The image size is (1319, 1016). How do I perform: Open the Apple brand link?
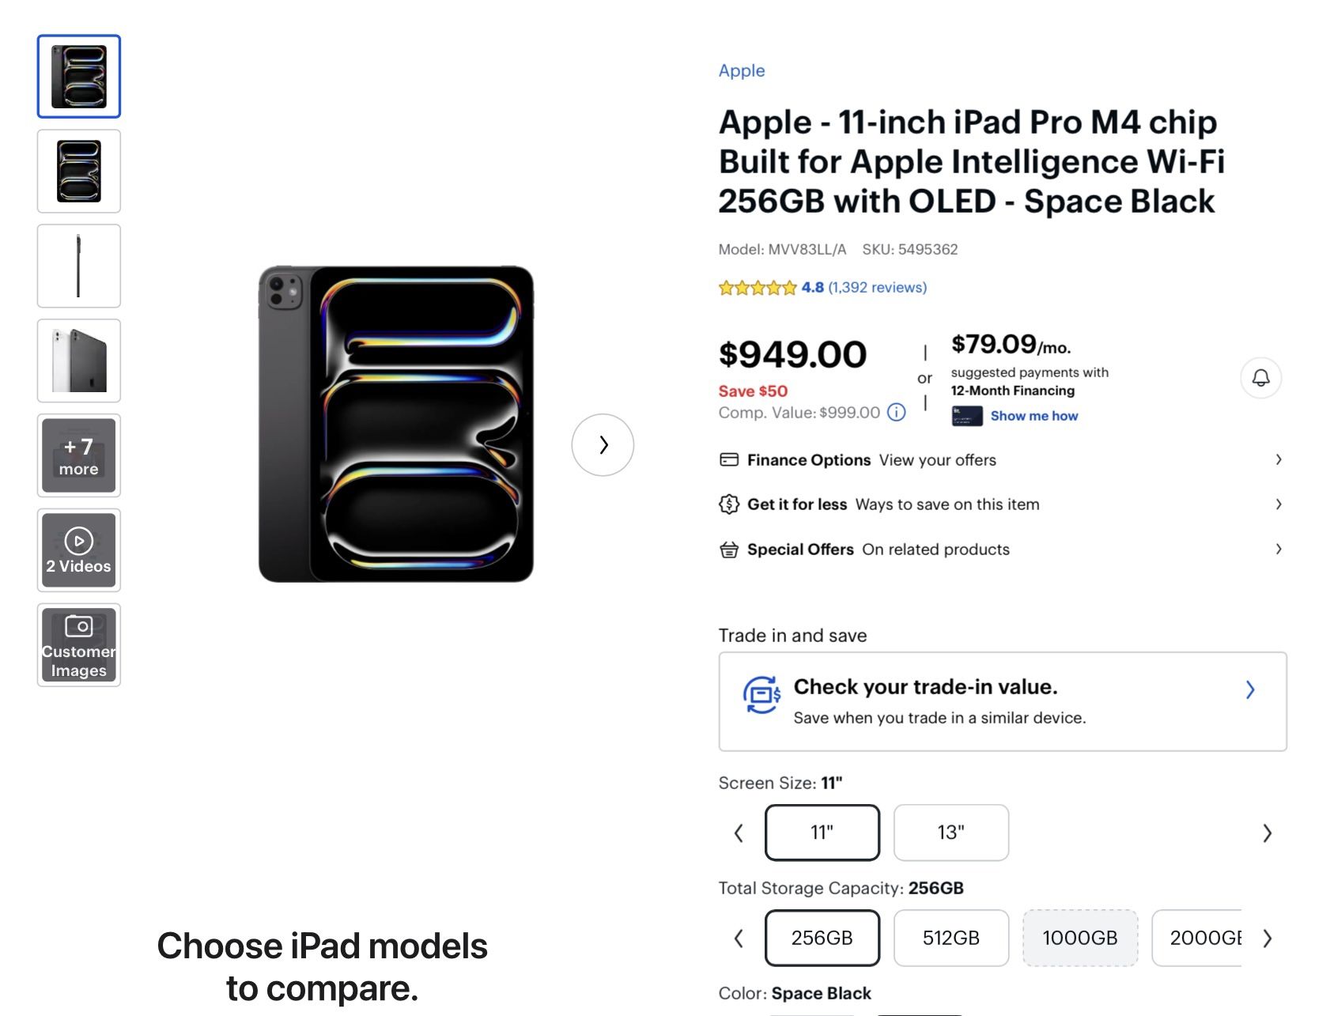(x=741, y=70)
